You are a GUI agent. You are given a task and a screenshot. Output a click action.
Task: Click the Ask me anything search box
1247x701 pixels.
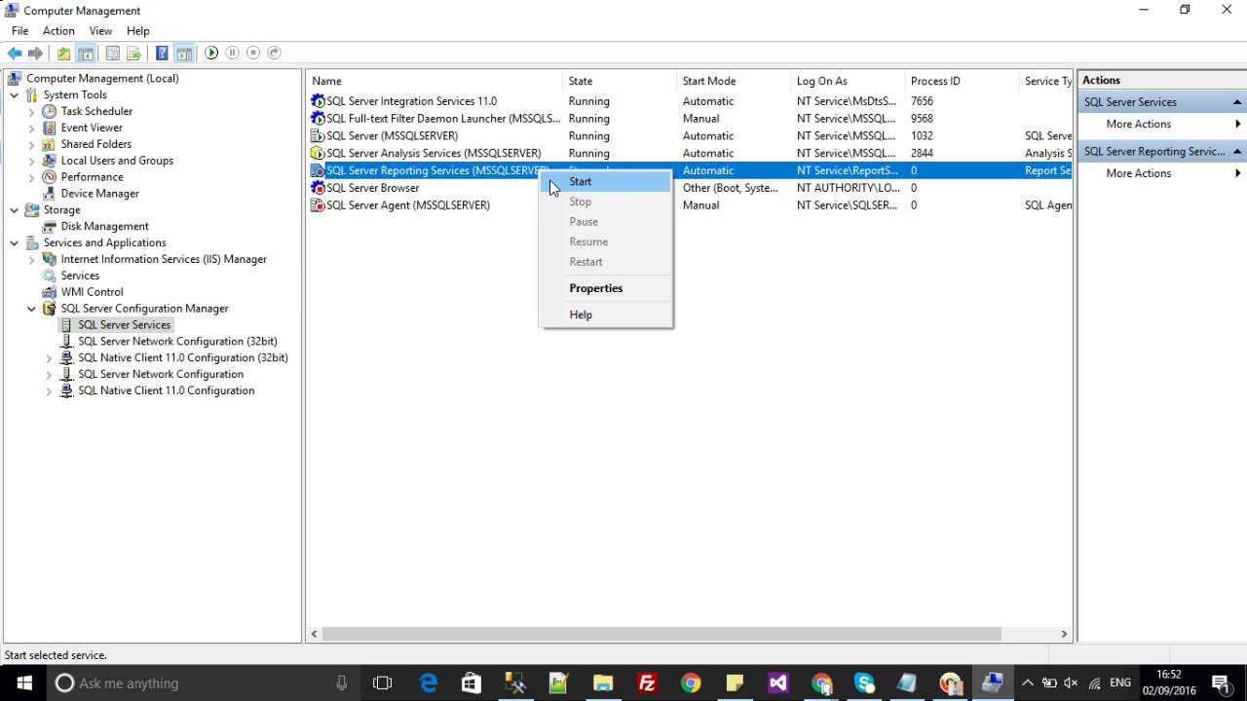click(x=203, y=683)
